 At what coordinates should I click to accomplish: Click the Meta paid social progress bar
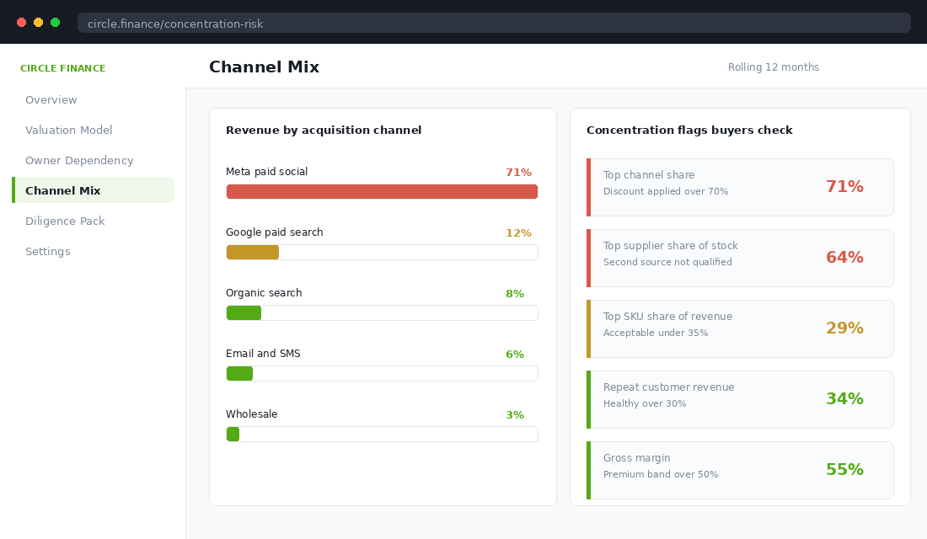point(382,191)
